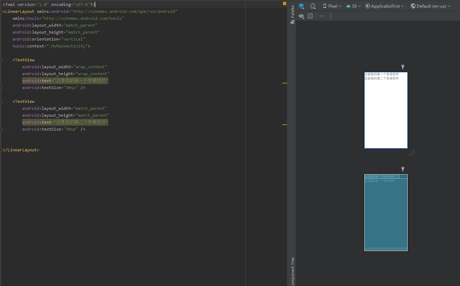Click the expand vertically arrow icon
Screen dimensions: 460x286
click(331, 16)
